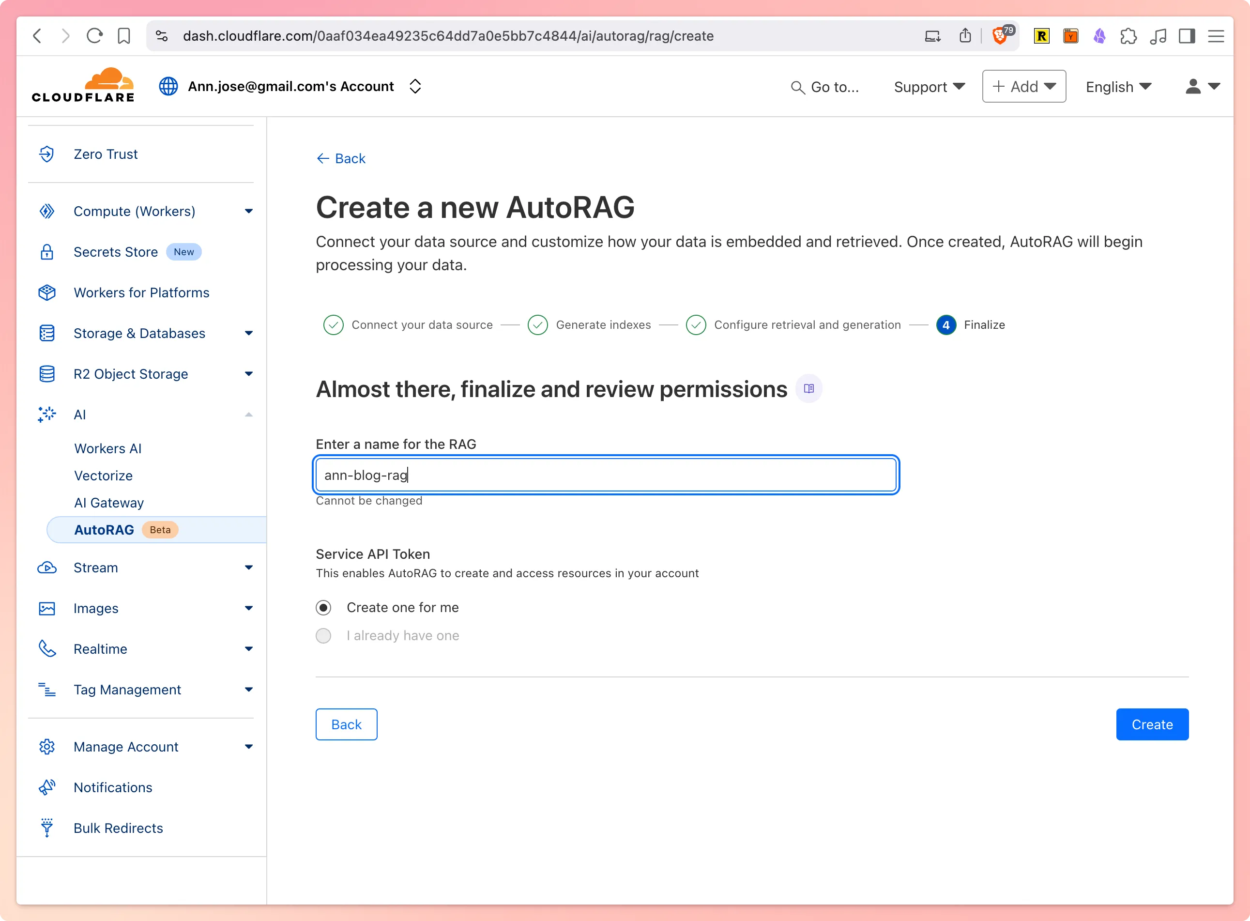Select the 'I already have one' radio

point(323,636)
